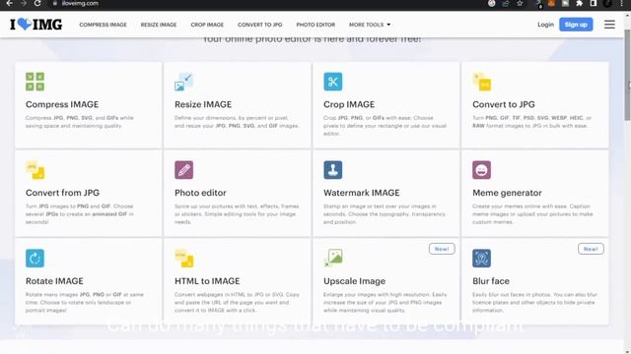The height and width of the screenshot is (354, 631).
Task: Click the Convert from JPG icon
Action: point(35,170)
